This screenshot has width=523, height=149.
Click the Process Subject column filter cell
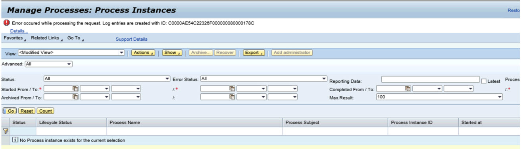pyautogui.click(x=335, y=131)
